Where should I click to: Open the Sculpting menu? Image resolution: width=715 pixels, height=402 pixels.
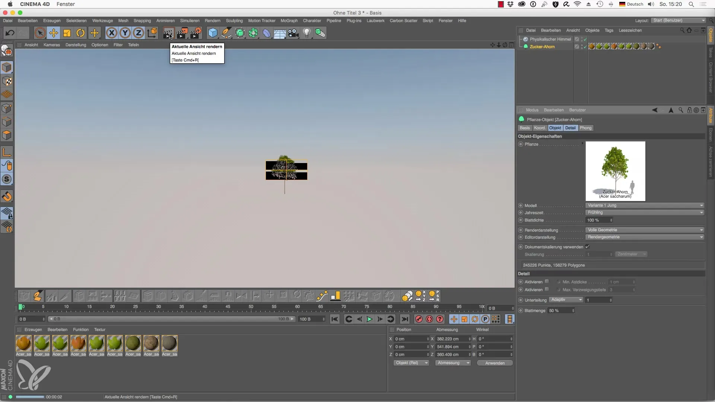234,20
